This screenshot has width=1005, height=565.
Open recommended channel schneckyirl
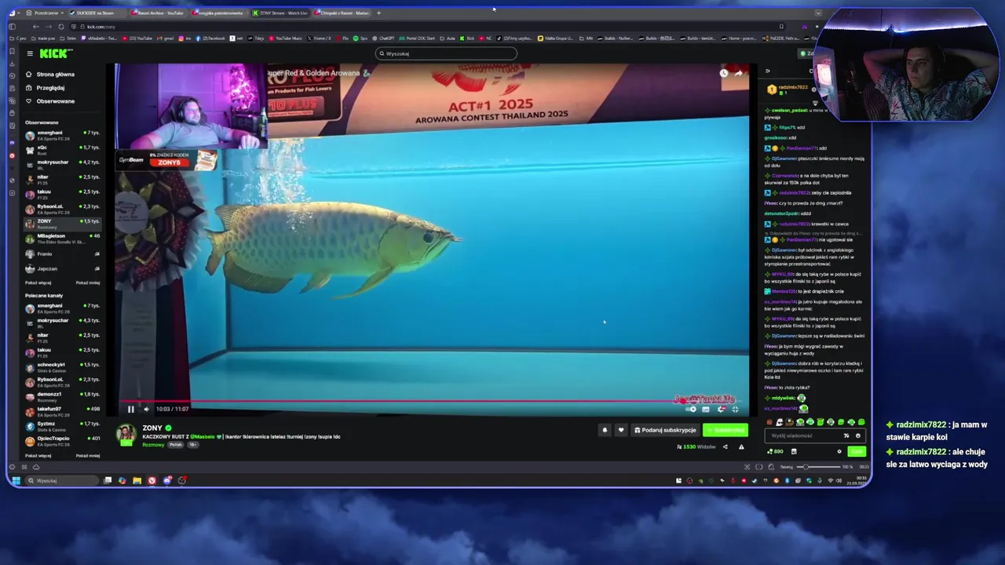(x=62, y=366)
